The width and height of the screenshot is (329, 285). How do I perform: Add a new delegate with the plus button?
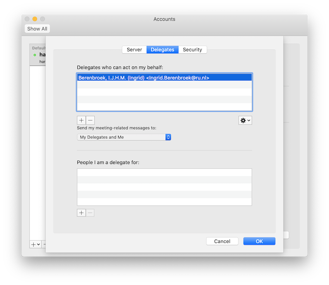[x=81, y=120]
